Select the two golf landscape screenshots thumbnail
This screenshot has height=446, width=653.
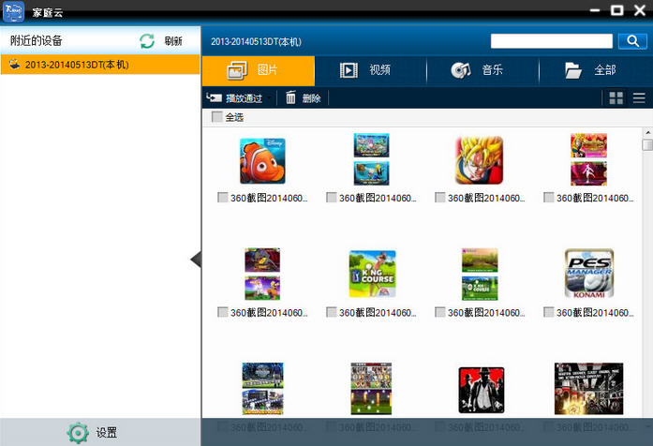(x=480, y=274)
